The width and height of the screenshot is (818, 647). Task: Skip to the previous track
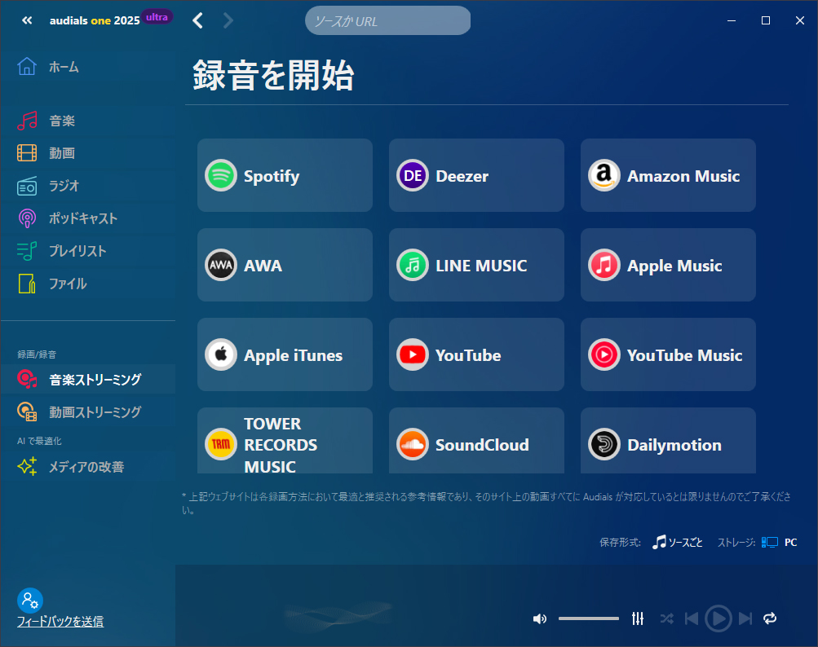[x=692, y=618]
